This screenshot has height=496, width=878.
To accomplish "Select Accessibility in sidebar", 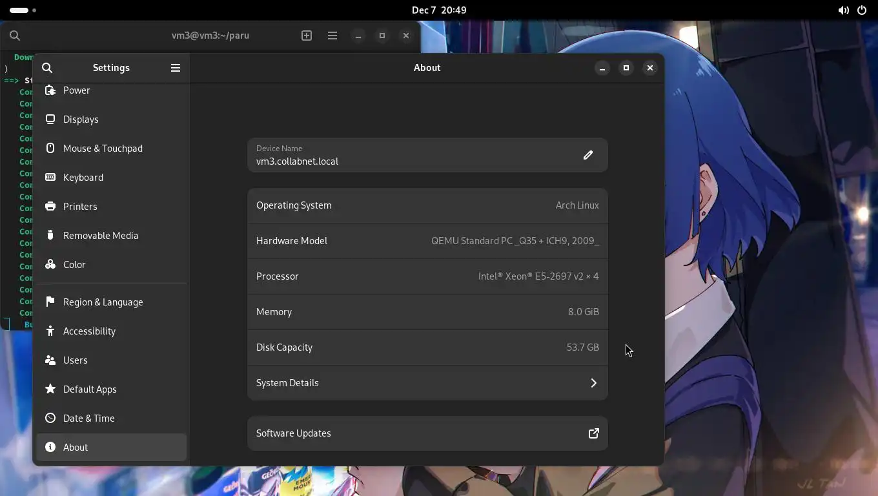I will (x=112, y=331).
